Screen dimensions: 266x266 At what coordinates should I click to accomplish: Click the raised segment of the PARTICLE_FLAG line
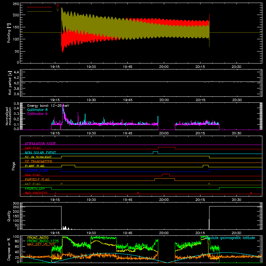click(x=165, y=179)
